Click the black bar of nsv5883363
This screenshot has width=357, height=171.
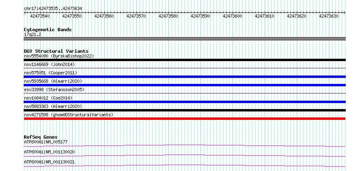tap(185, 110)
